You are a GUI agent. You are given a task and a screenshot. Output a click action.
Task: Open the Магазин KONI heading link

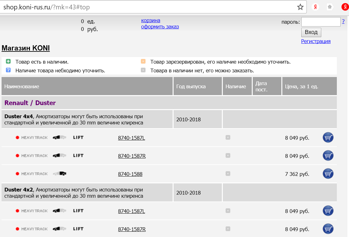[x=26, y=48]
